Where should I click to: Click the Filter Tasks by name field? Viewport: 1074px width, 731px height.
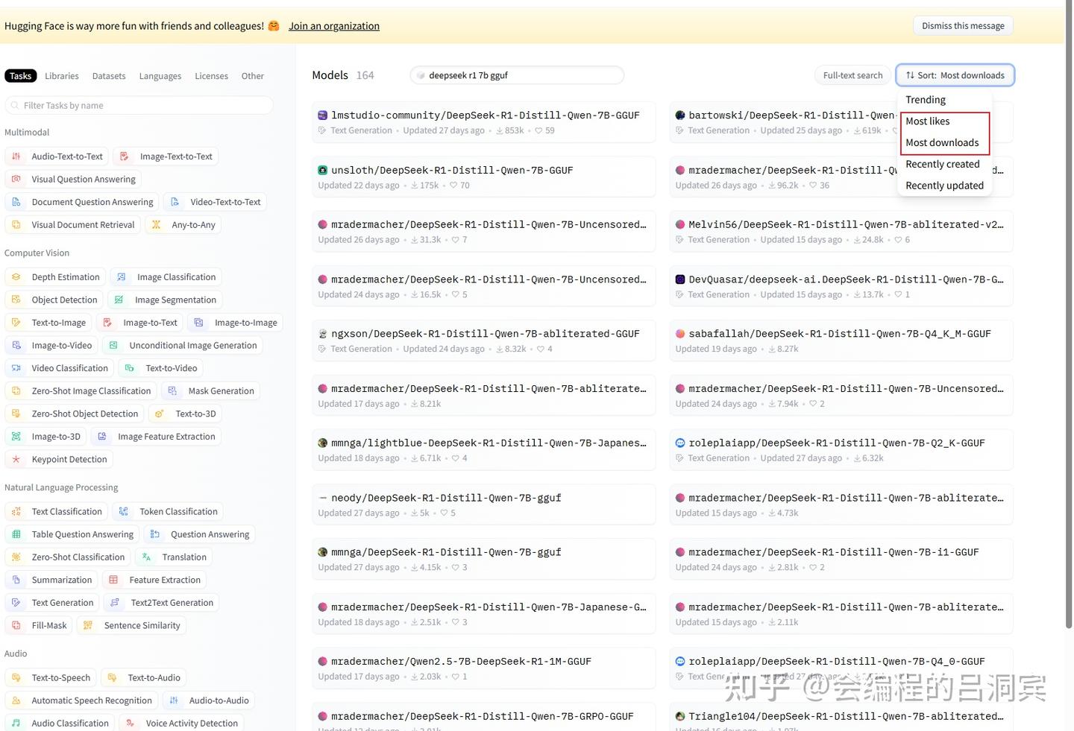pyautogui.click(x=139, y=106)
